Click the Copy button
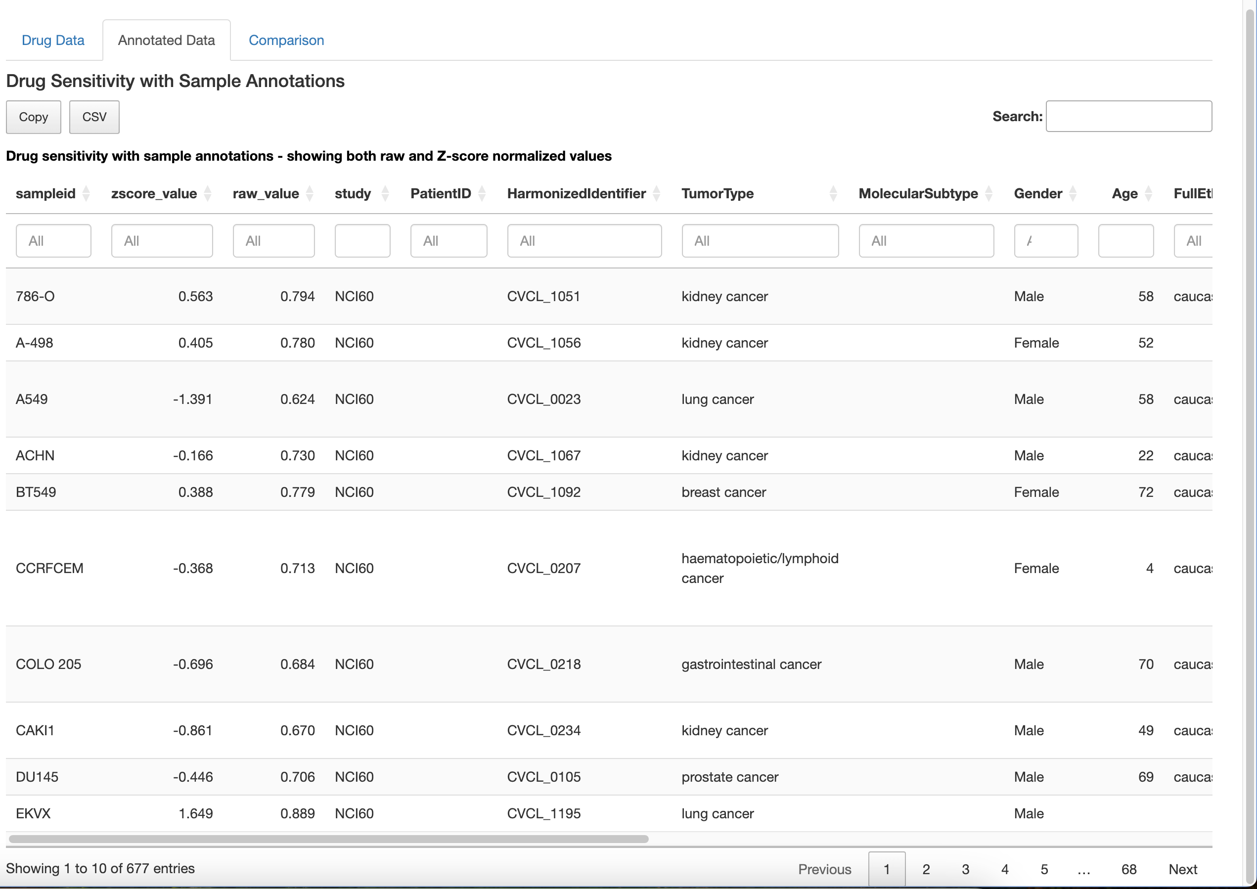Screen dimensions: 1257x889 coord(34,117)
